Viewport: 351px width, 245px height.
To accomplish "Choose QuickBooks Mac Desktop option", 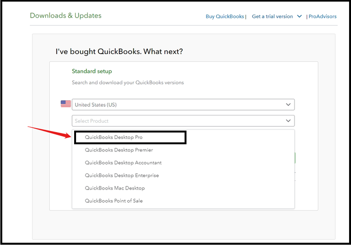I will [x=115, y=188].
